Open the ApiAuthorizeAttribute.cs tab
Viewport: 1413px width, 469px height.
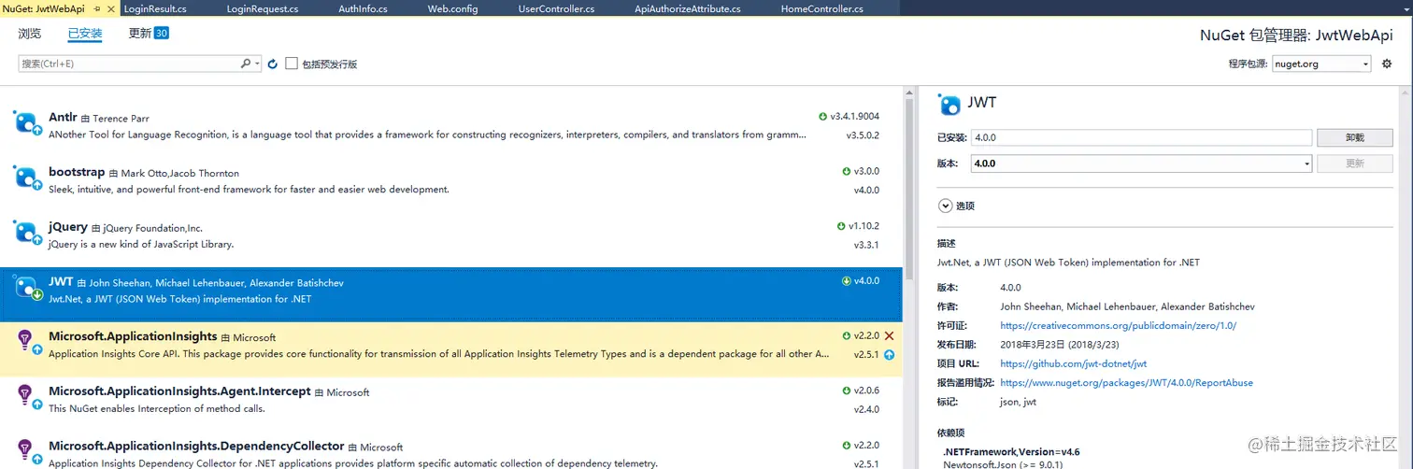688,9
